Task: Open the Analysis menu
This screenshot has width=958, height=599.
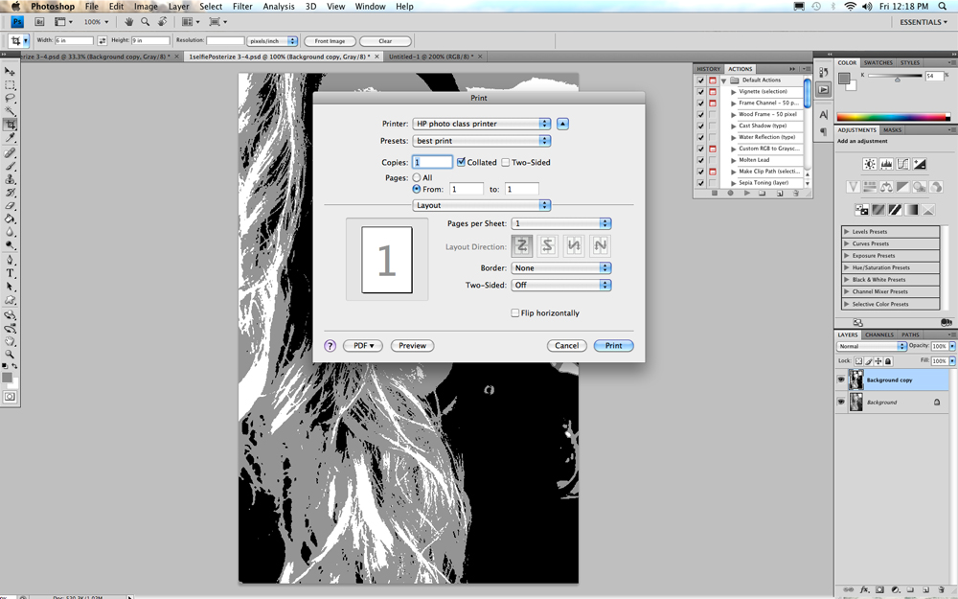Action: click(x=279, y=6)
